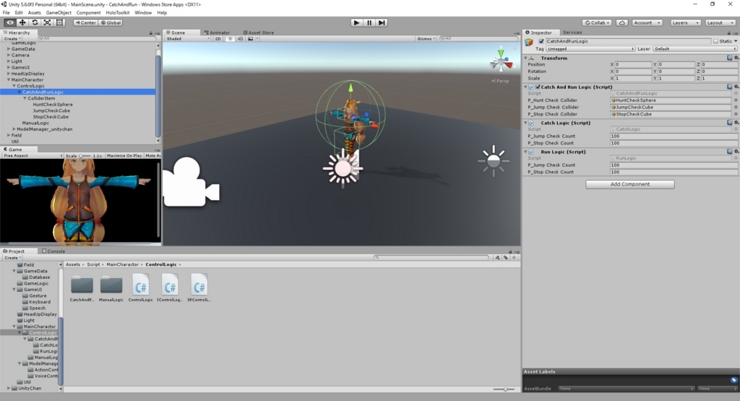
Task: Click the left light gizmo in scene
Action: click(343, 168)
